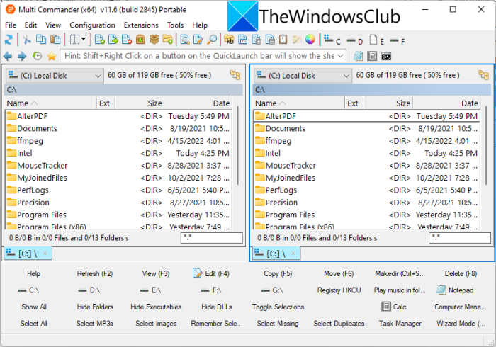Click the pack archive box icon
The height and width of the screenshot is (347, 496).
(140, 40)
